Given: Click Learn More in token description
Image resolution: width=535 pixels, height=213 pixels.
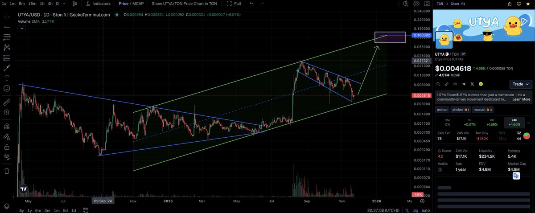Looking at the screenshot, I should click(521, 99).
